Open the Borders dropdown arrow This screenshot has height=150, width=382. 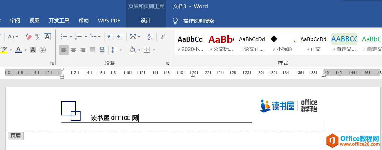(154, 50)
